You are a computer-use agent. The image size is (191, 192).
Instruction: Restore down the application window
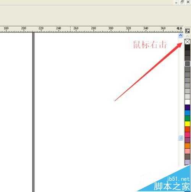[182, 2]
